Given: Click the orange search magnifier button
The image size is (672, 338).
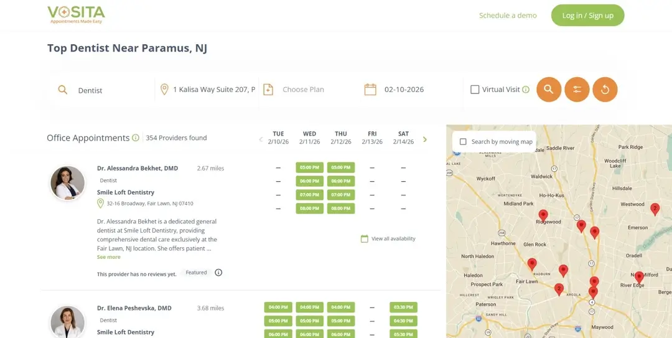Looking at the screenshot, I should tap(548, 90).
